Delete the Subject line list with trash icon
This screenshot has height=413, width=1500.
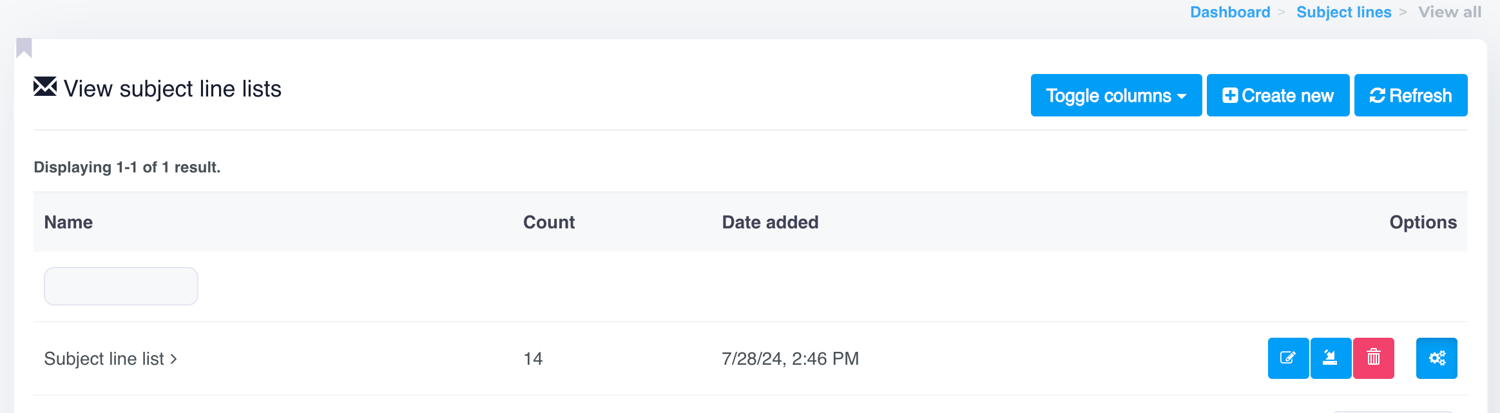1374,358
